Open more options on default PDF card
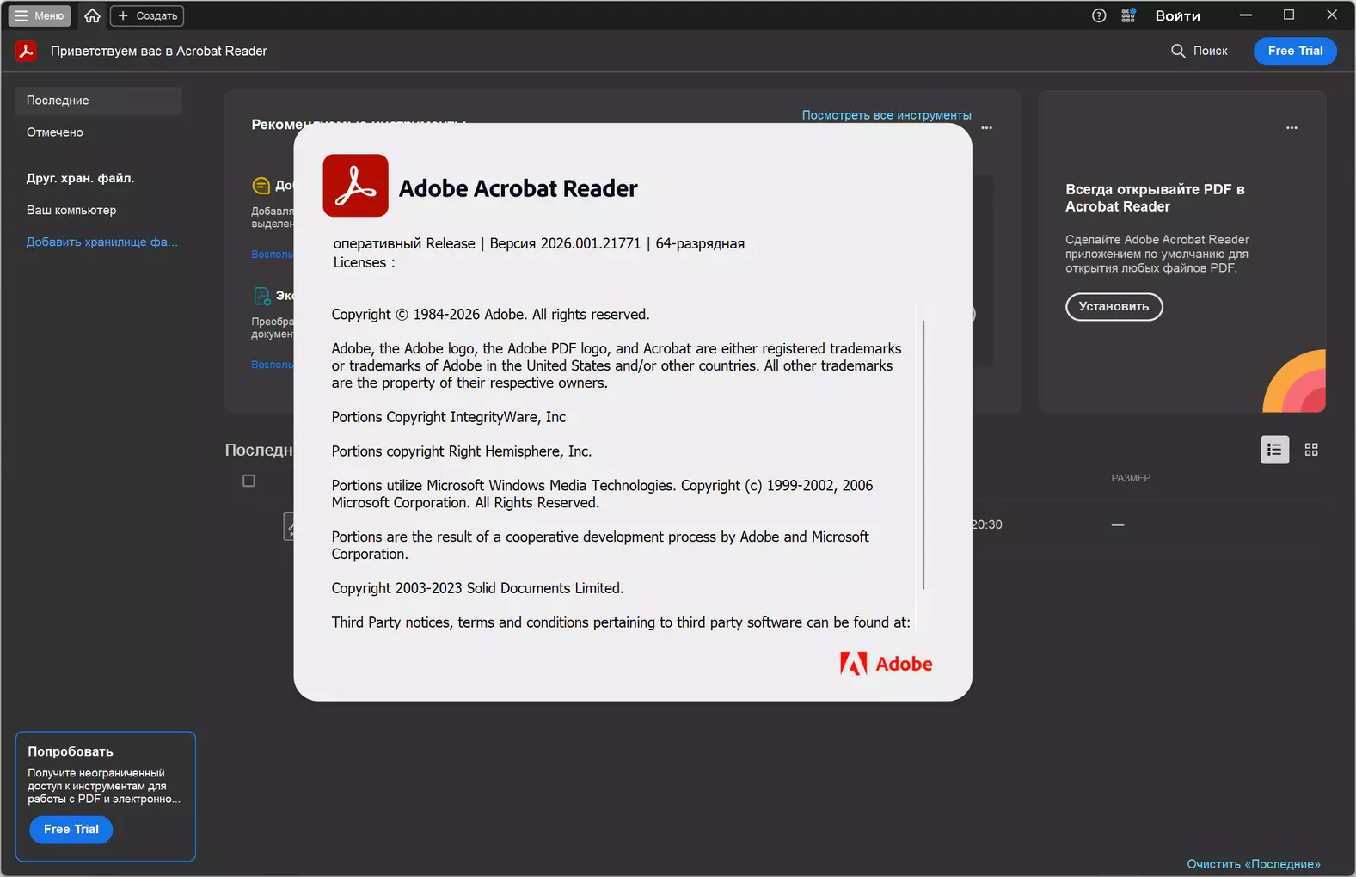Screen dimensions: 1356x877 tap(1292, 128)
